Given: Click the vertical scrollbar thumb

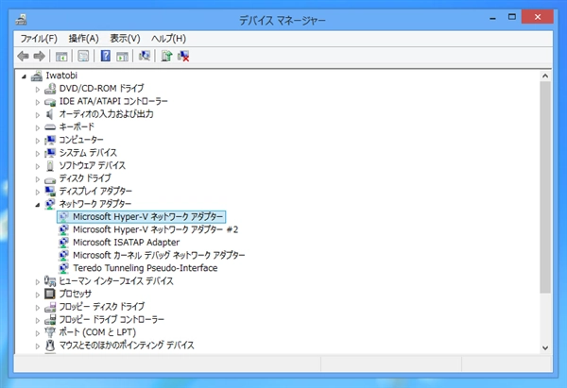Looking at the screenshot, I should 545,187.
